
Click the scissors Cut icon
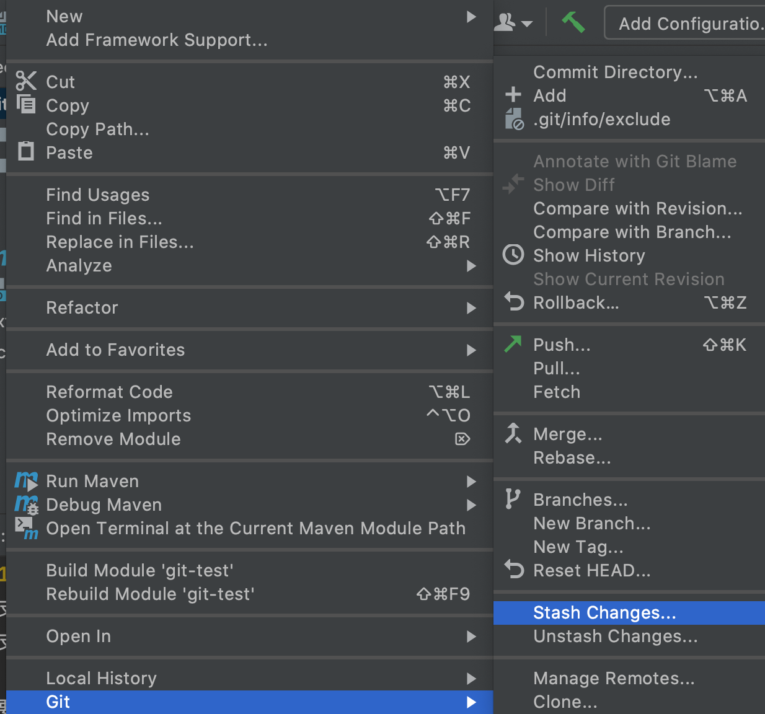point(26,81)
